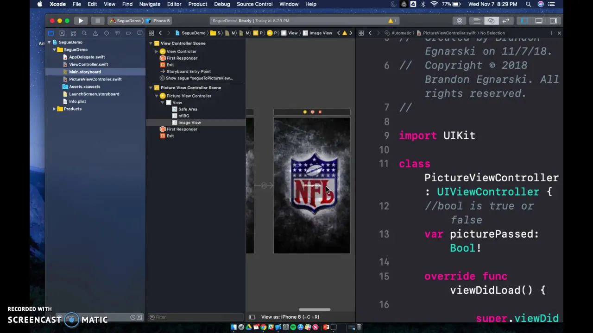Show the version editor
593x333 pixels.
click(506, 21)
